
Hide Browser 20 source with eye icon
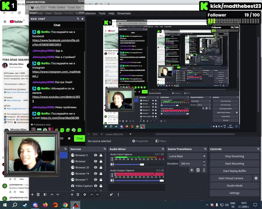[x=95, y=167]
